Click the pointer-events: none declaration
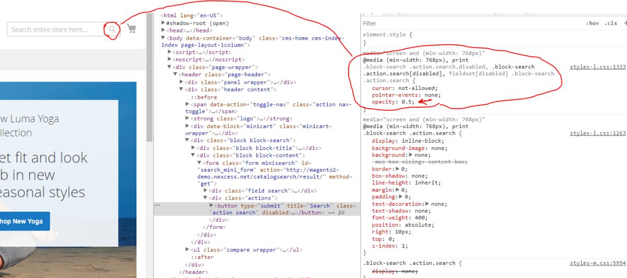627x278 pixels. 407,95
